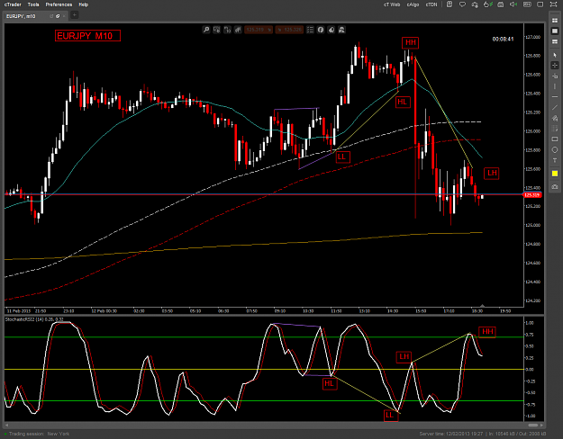Open the cTDN link
The height and width of the screenshot is (439, 563).
pos(431,4)
